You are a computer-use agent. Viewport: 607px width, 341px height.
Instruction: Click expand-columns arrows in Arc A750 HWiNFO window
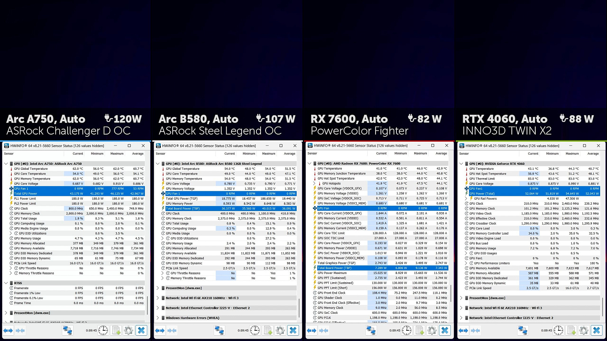[8, 330]
